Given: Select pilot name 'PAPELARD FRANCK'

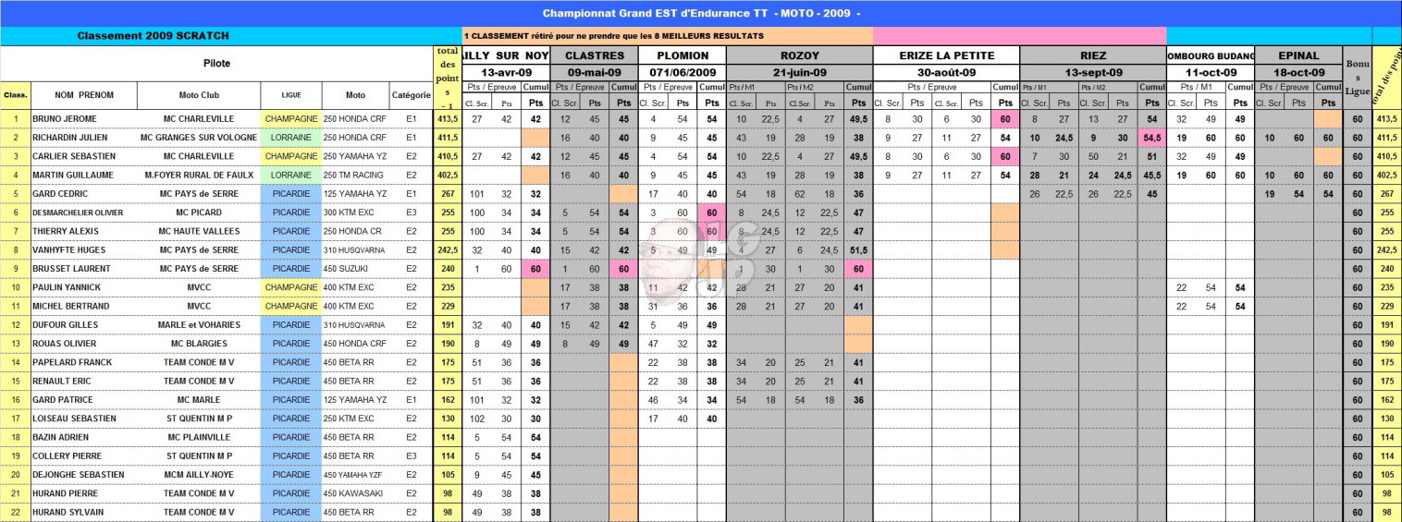Looking at the screenshot, I should [x=70, y=362].
